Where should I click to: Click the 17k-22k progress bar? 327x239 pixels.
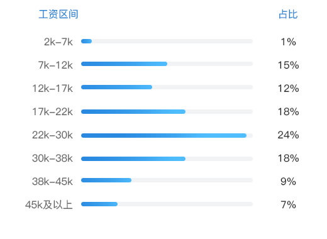(x=167, y=111)
